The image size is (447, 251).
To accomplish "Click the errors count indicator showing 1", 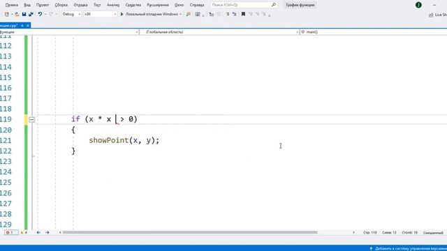I will coord(11,232).
